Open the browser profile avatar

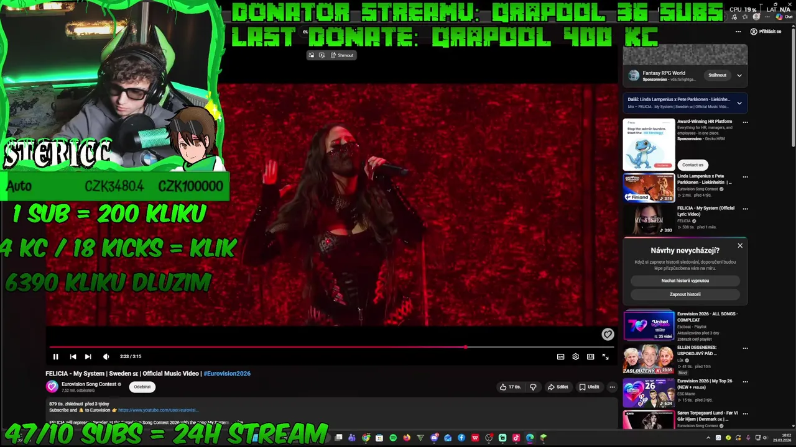pyautogui.click(x=756, y=17)
